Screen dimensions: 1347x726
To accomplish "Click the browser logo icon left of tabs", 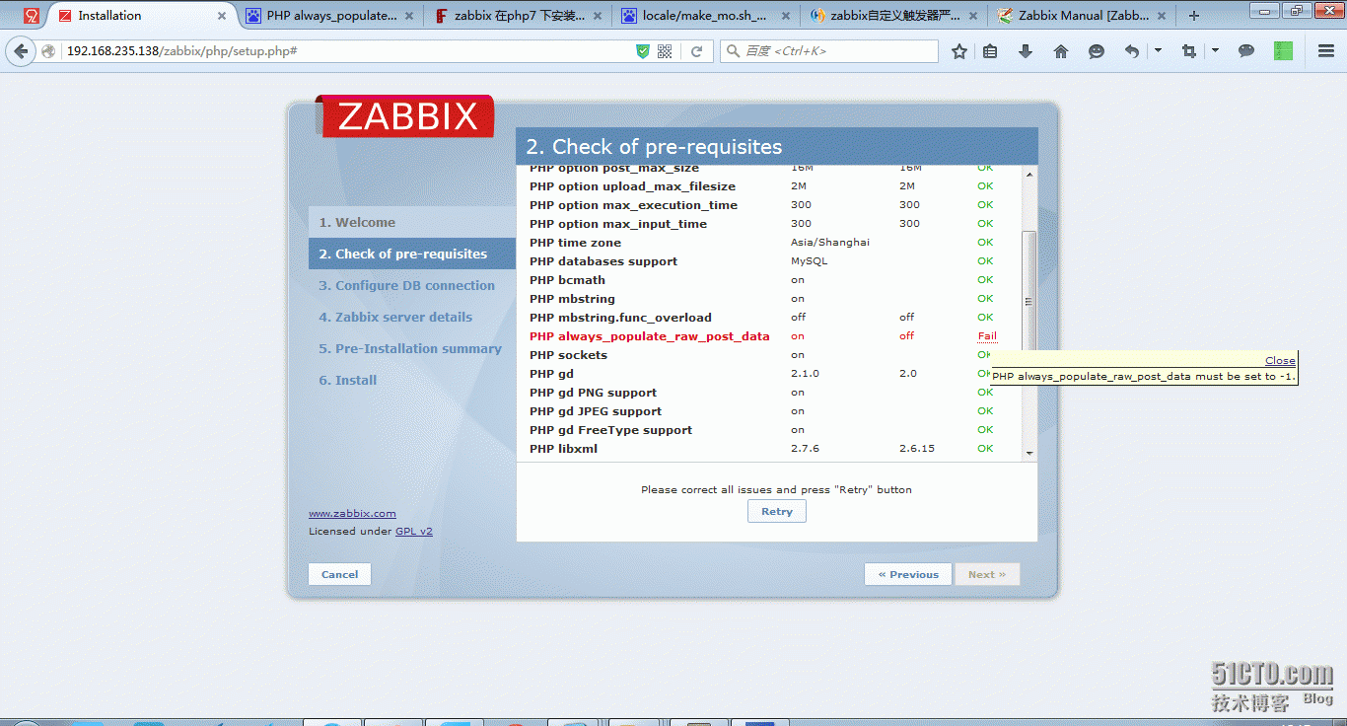I will point(32,16).
